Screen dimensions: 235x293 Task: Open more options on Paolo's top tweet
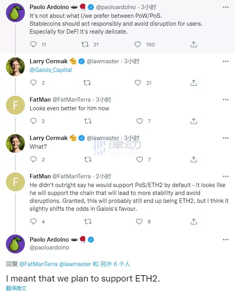point(226,7)
